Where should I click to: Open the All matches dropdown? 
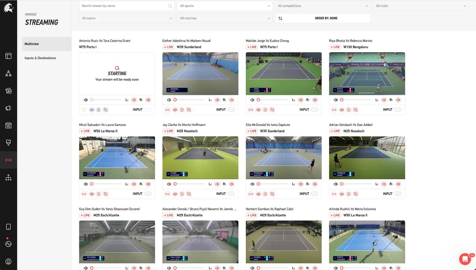point(225,18)
